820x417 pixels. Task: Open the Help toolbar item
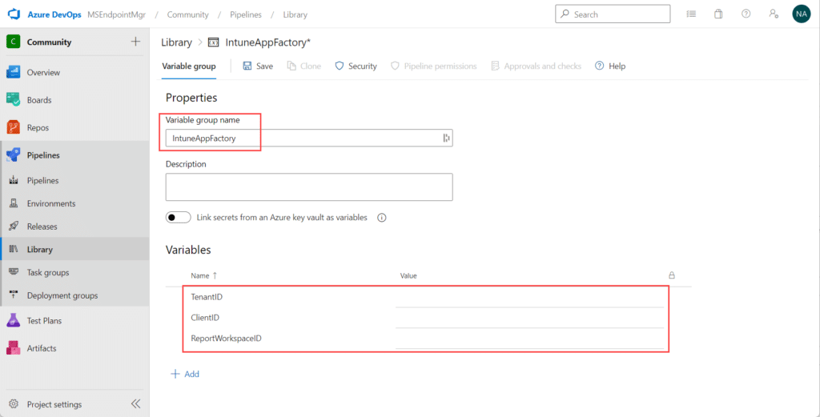pyautogui.click(x=610, y=66)
